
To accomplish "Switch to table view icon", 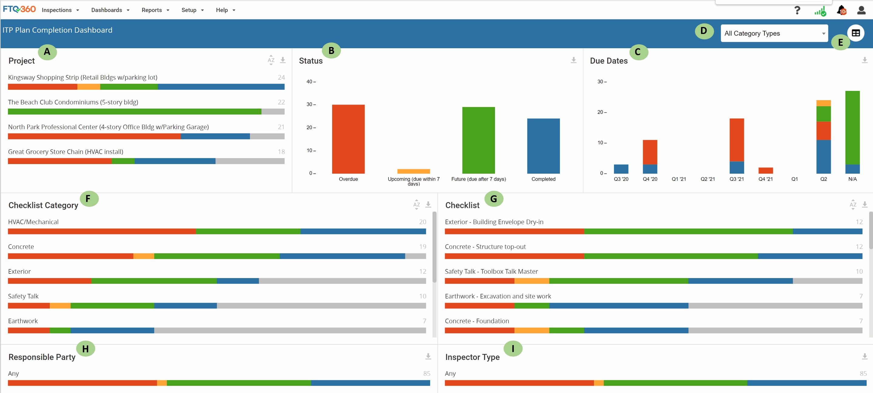I will (x=856, y=33).
